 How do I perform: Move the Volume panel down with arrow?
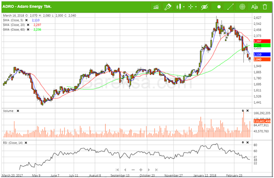243,111
